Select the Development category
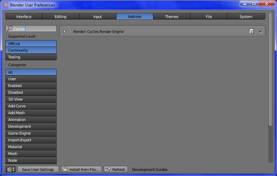The height and width of the screenshot is (176, 277). (x=31, y=126)
